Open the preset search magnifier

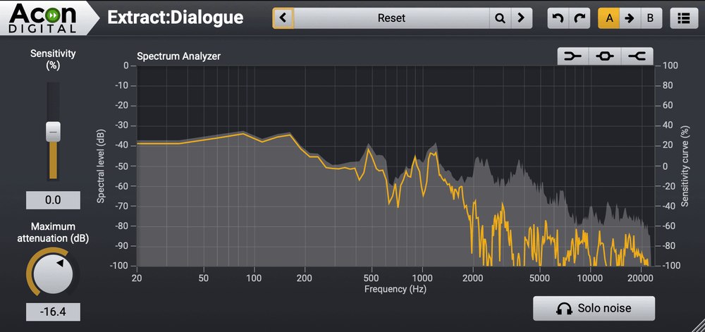pos(500,18)
